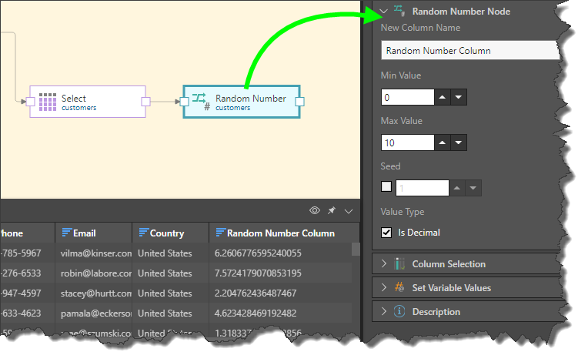Viewport: 588px width, 362px height.
Task: Click the Set Variable Values icon
Action: (399, 288)
